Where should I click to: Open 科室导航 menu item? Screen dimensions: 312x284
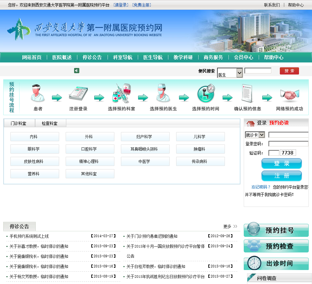point(123,57)
